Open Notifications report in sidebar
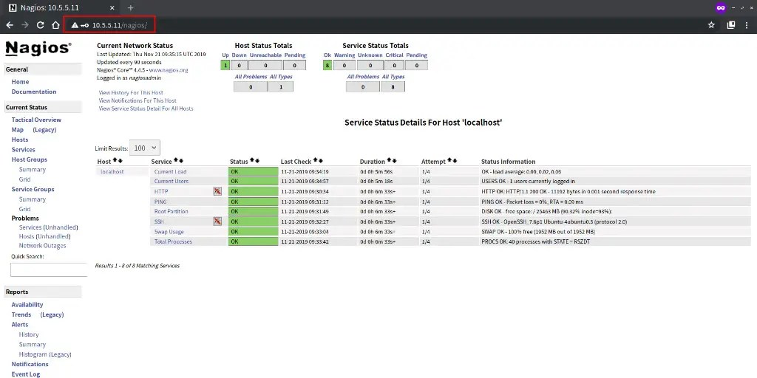Viewport: 757px width, 378px height. pyautogui.click(x=30, y=364)
